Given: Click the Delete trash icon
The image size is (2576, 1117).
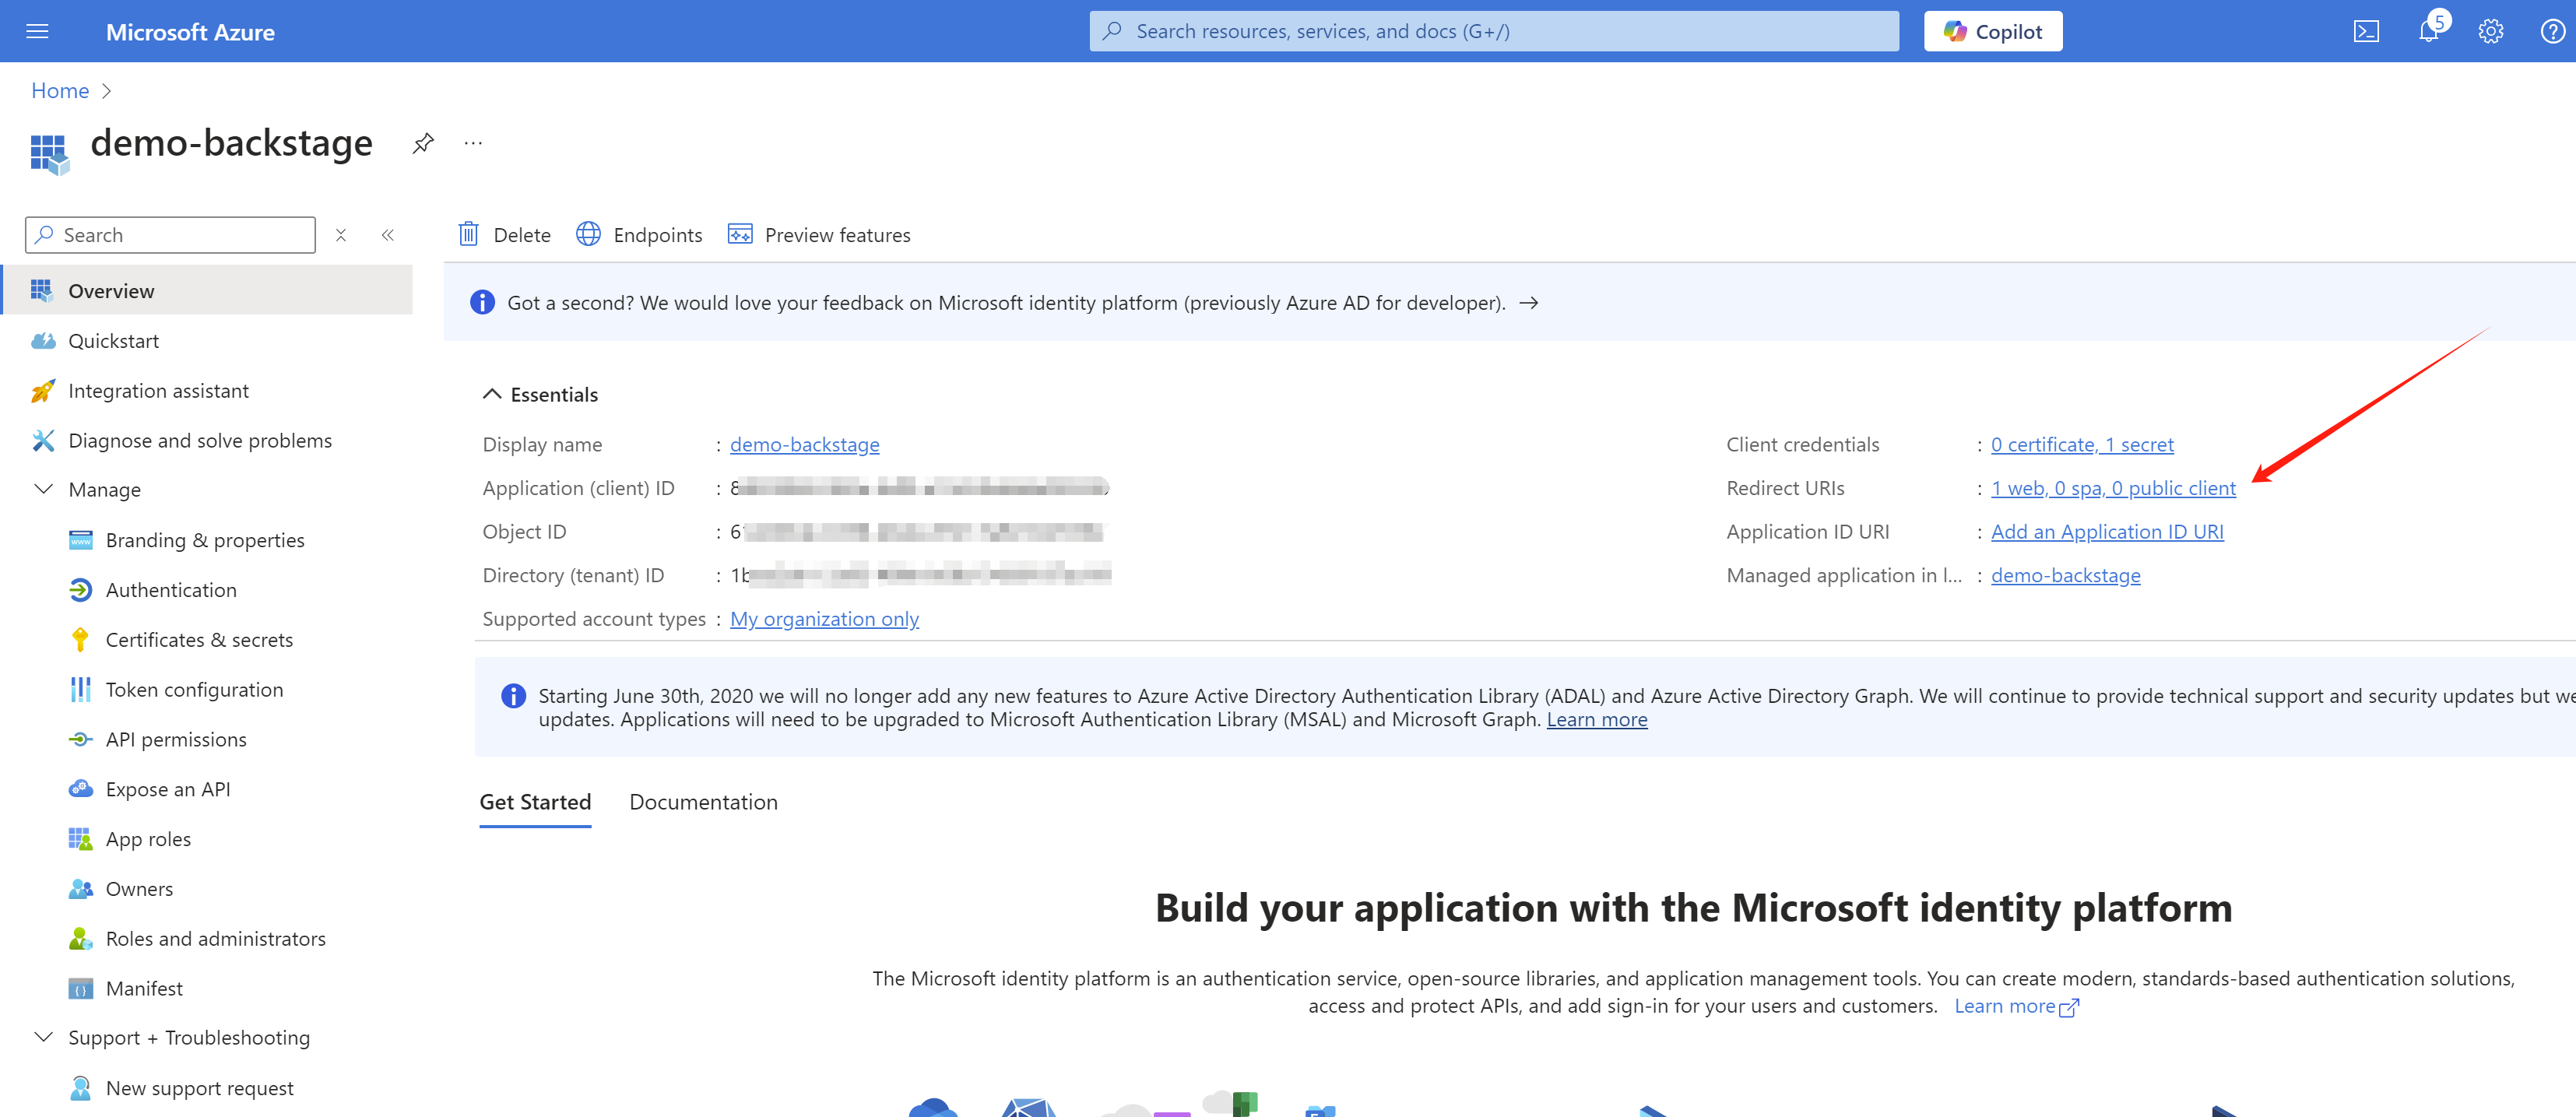Looking at the screenshot, I should pyautogui.click(x=468, y=234).
